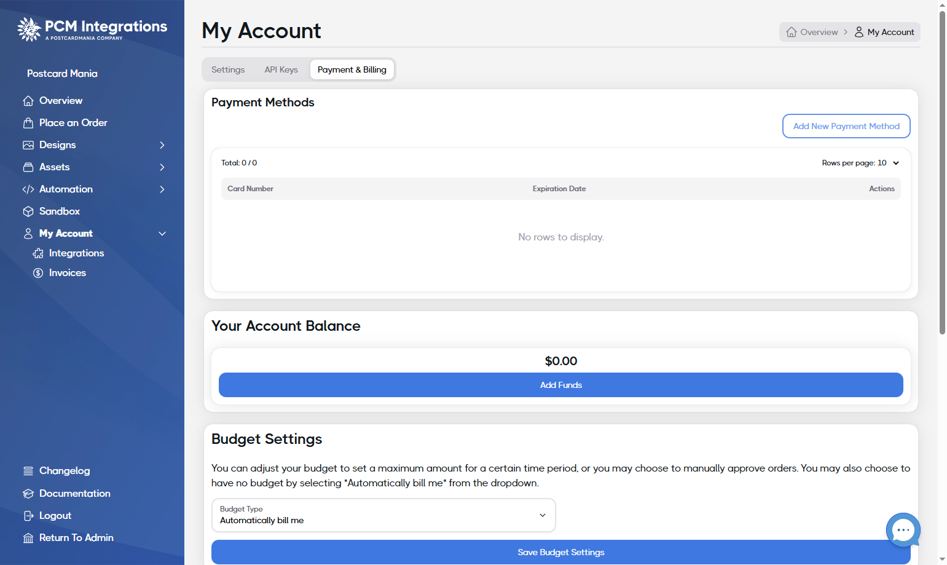Click the PCM Integrations snowflake logo
Image resolution: width=947 pixels, height=565 pixels.
point(29,29)
